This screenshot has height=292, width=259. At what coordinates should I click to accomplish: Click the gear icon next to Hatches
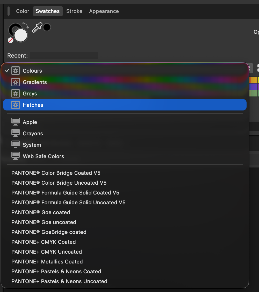[16, 105]
